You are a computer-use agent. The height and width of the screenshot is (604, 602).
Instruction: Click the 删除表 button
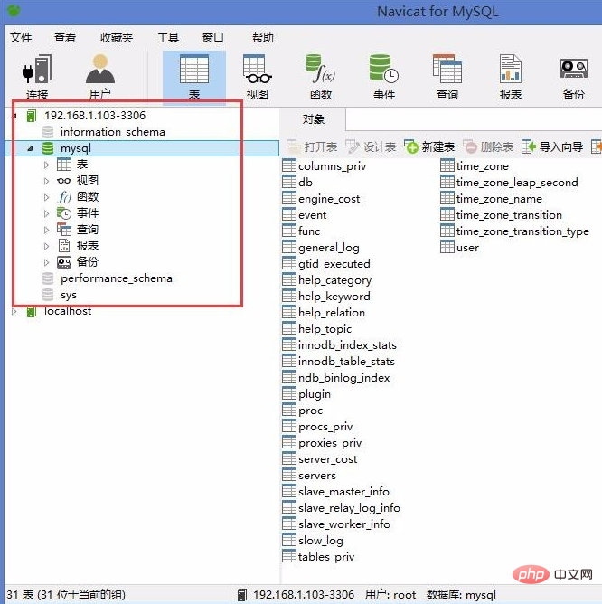point(488,146)
